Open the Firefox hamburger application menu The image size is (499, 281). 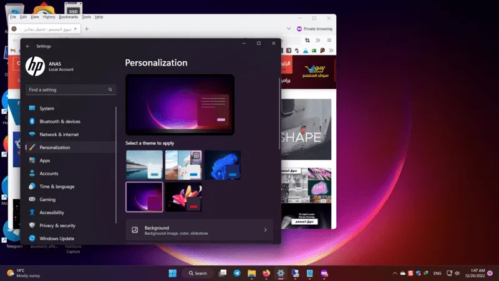[x=329, y=40]
